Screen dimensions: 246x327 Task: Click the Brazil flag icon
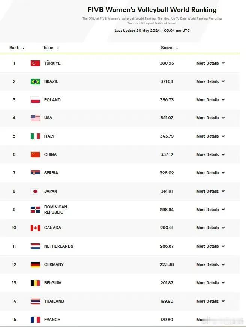[x=35, y=81]
